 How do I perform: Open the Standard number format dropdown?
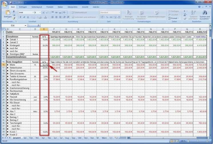(119, 13)
